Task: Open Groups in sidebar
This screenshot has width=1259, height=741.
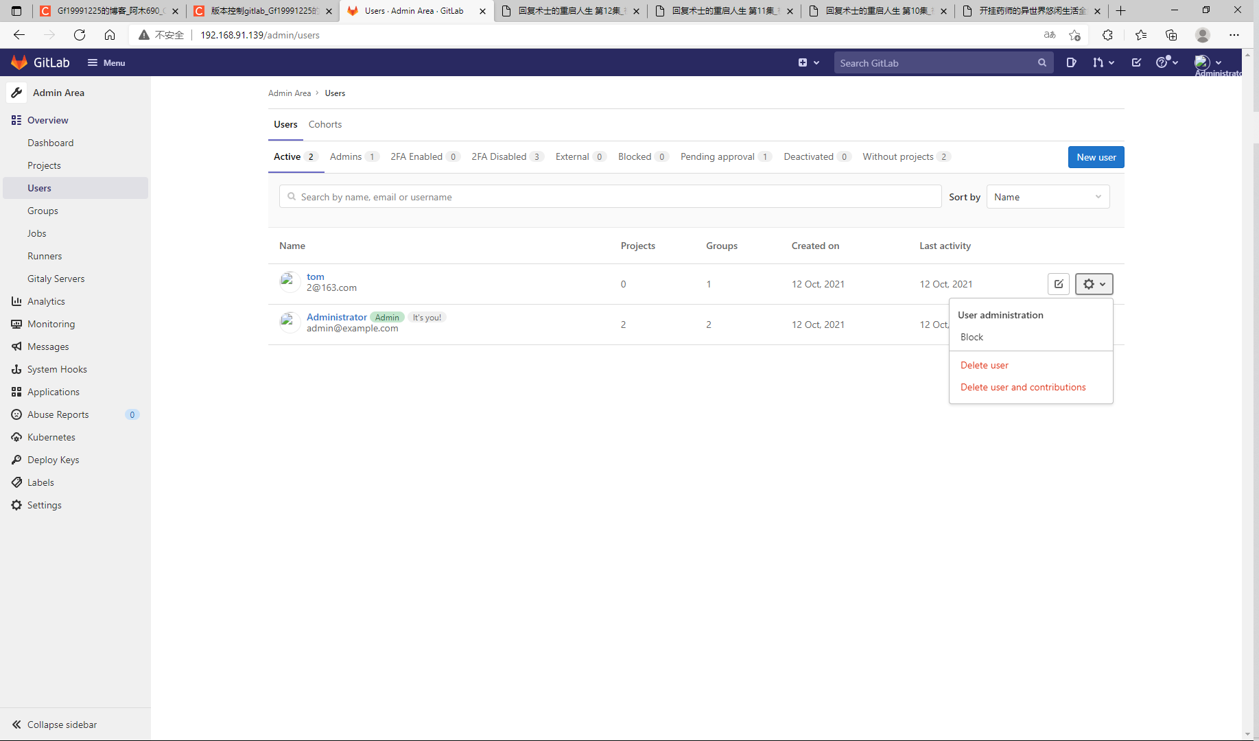Action: point(43,211)
